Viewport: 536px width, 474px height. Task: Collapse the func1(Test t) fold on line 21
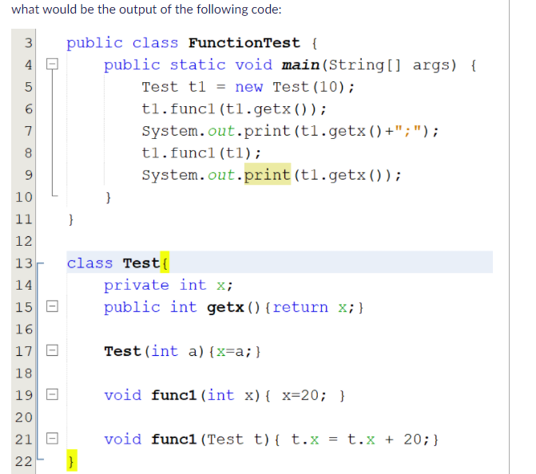pos(52,438)
